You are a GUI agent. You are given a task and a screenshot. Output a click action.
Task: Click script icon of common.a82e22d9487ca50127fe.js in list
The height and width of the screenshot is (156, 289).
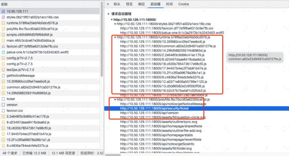3,87
